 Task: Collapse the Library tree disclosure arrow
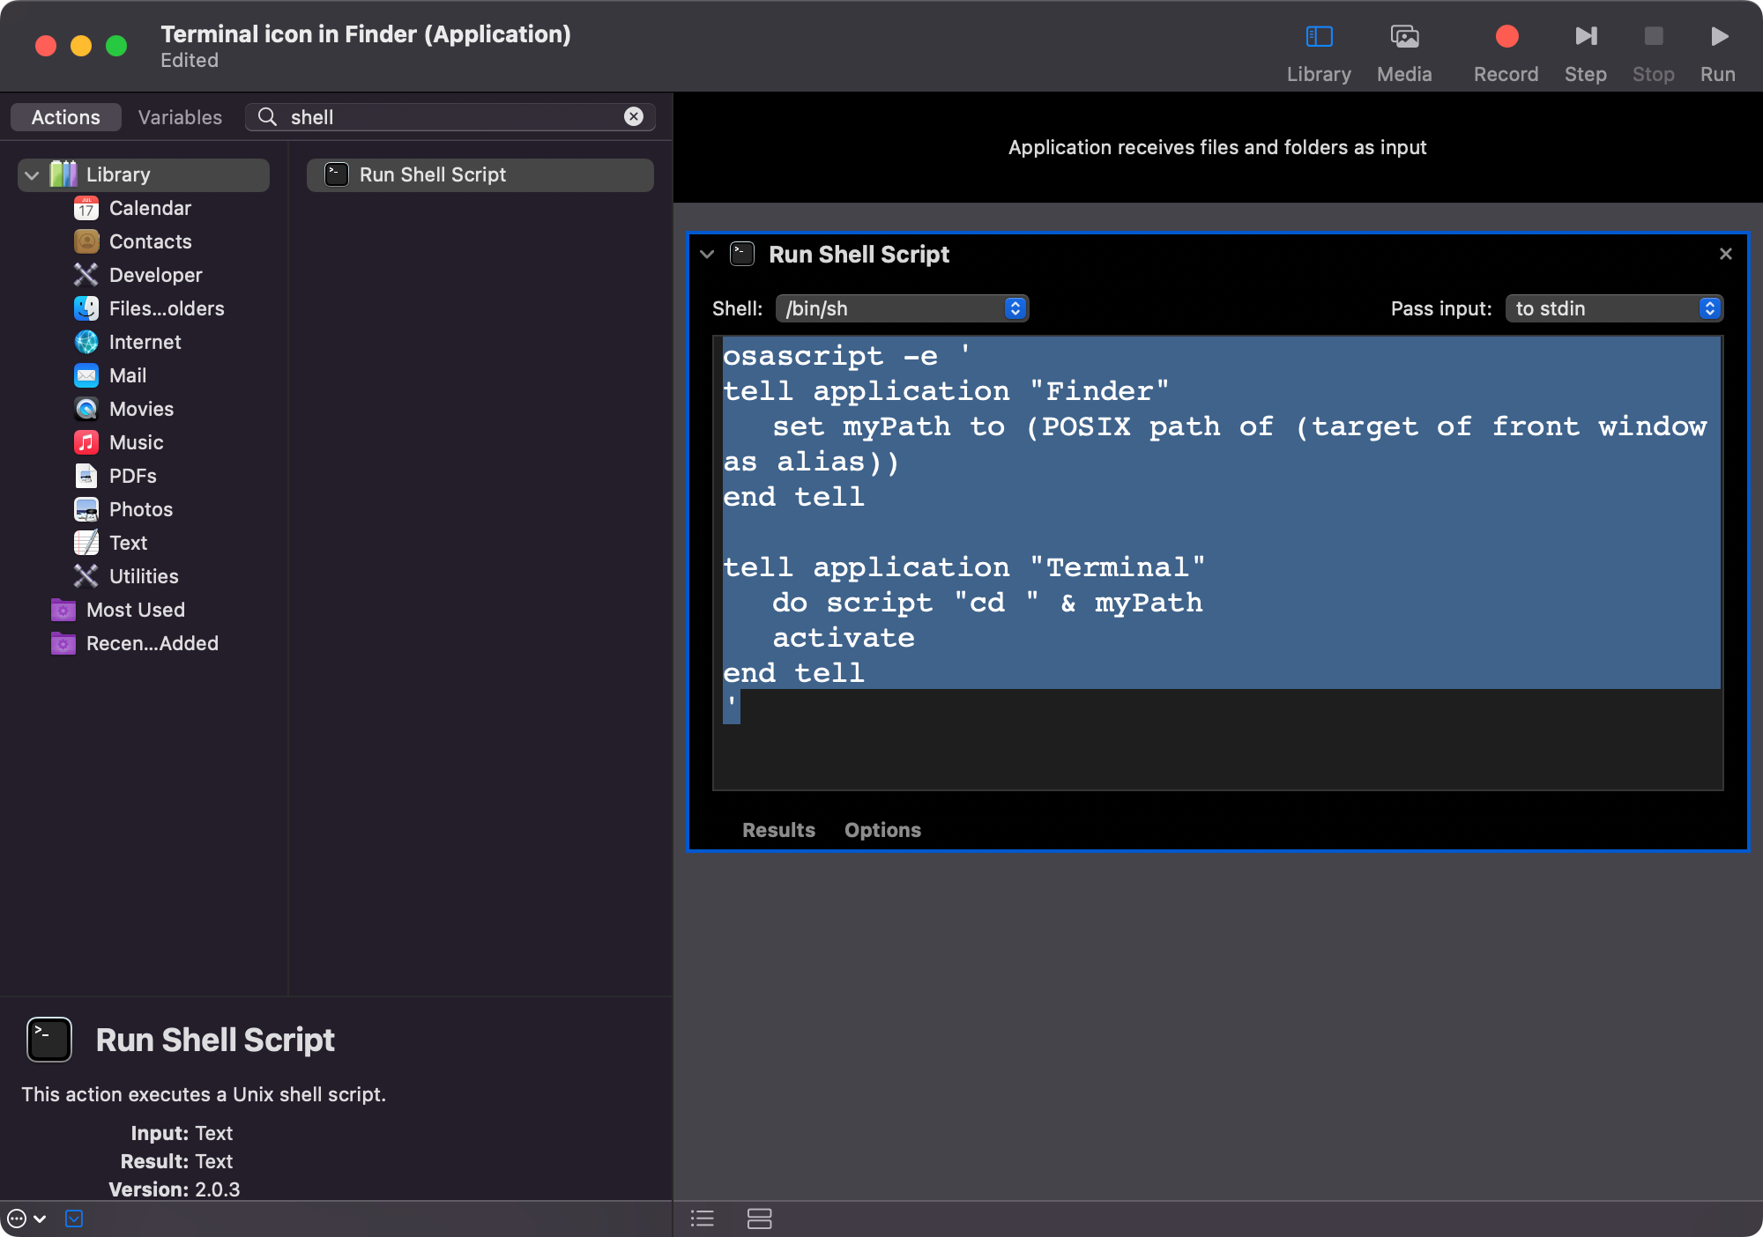pyautogui.click(x=32, y=175)
